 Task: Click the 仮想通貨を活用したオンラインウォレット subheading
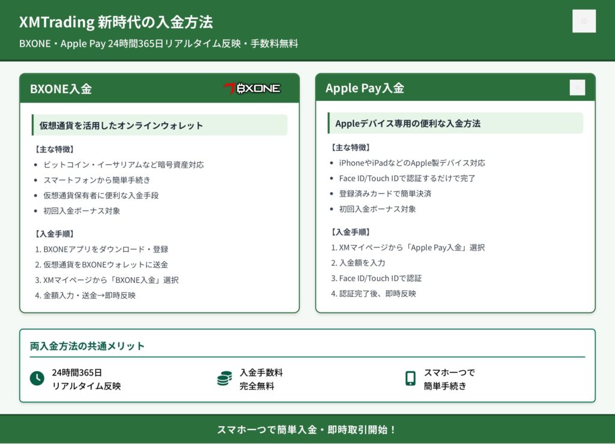pos(121,126)
